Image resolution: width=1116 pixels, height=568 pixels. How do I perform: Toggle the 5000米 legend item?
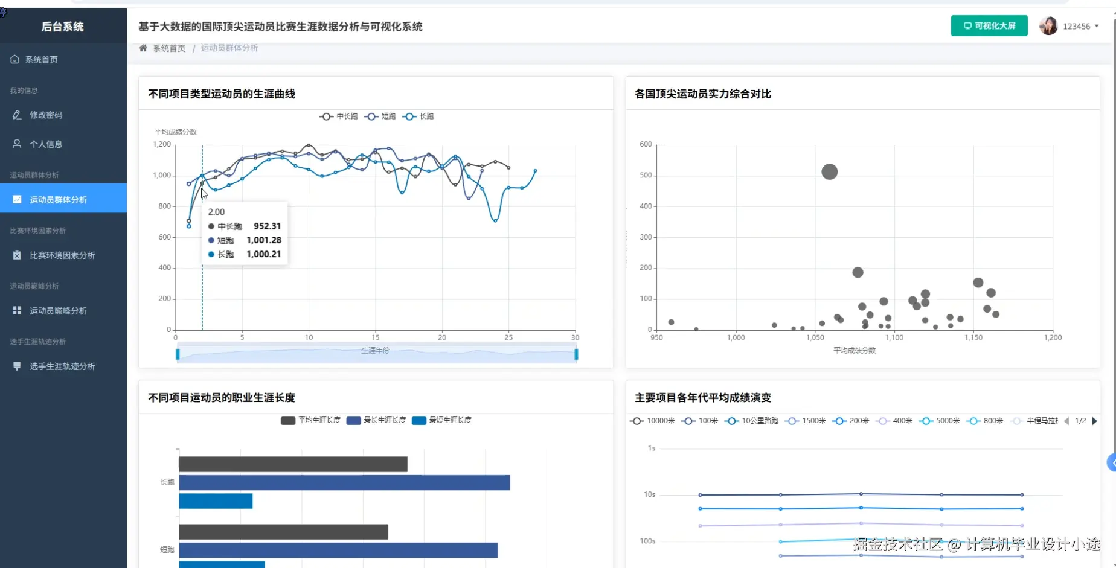pyautogui.click(x=940, y=421)
